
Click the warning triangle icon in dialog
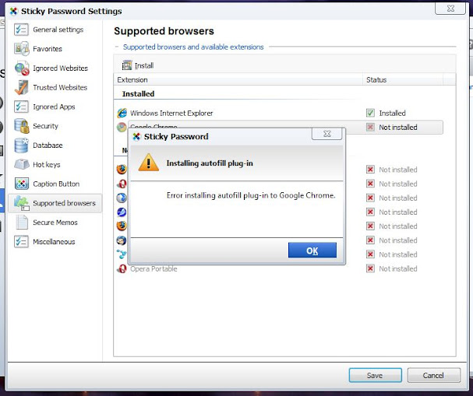point(148,163)
